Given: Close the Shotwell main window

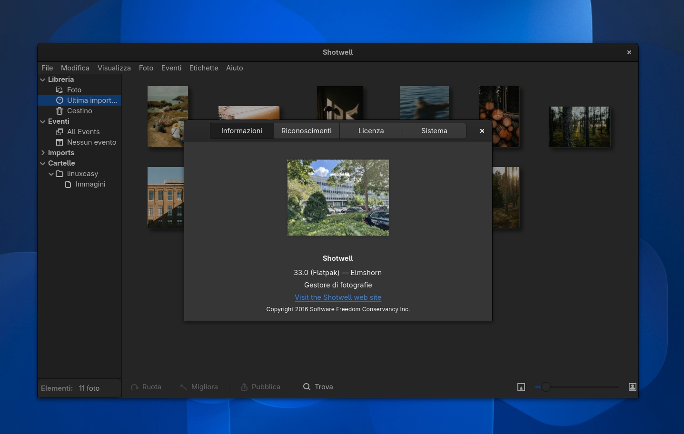Looking at the screenshot, I should (x=629, y=52).
